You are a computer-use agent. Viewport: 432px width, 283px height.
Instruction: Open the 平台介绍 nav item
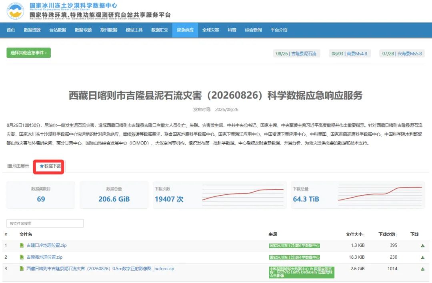(x=279, y=30)
